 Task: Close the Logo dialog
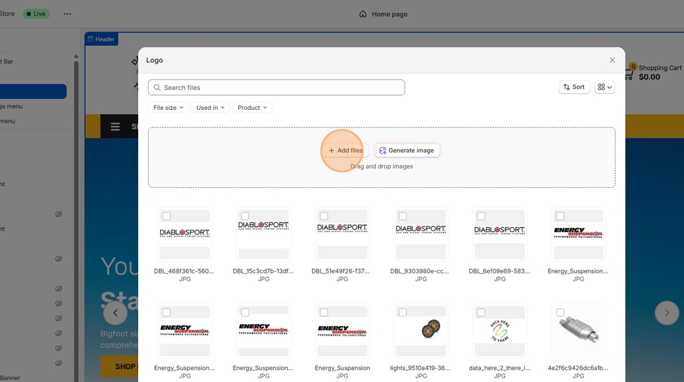pyautogui.click(x=612, y=60)
